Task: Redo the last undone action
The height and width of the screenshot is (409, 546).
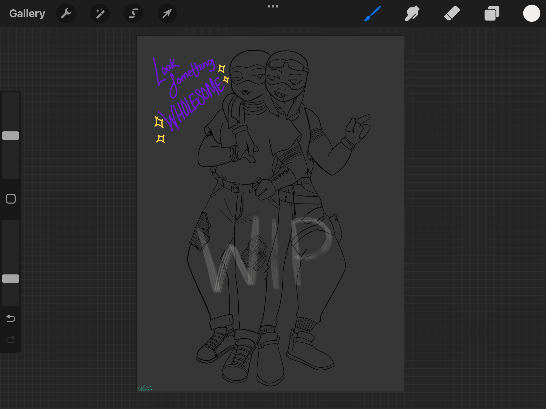Action: click(11, 340)
